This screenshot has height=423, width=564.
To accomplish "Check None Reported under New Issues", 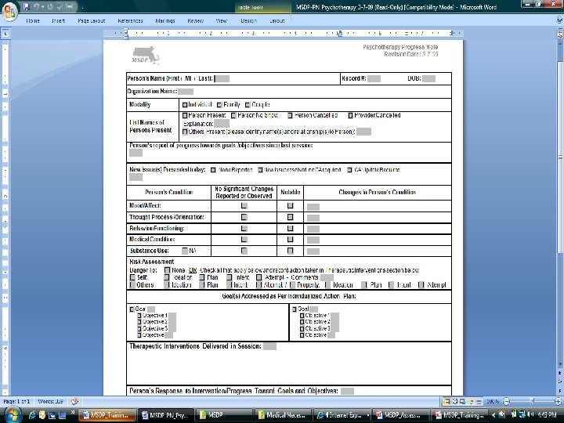I will point(213,170).
